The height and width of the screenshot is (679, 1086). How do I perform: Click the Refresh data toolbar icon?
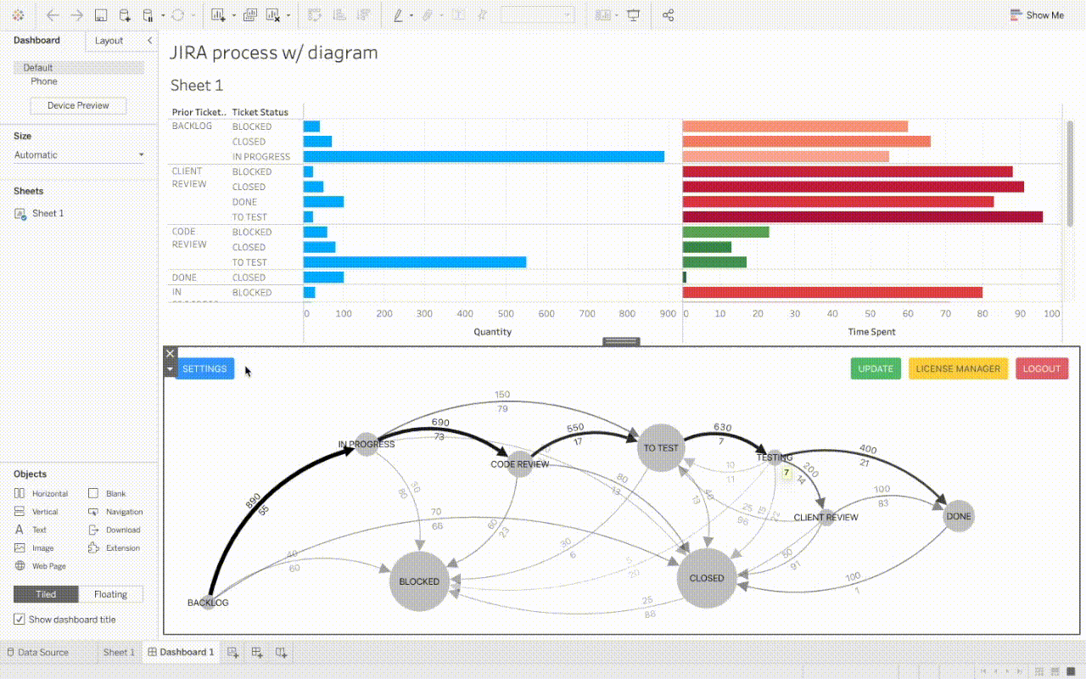(x=178, y=15)
